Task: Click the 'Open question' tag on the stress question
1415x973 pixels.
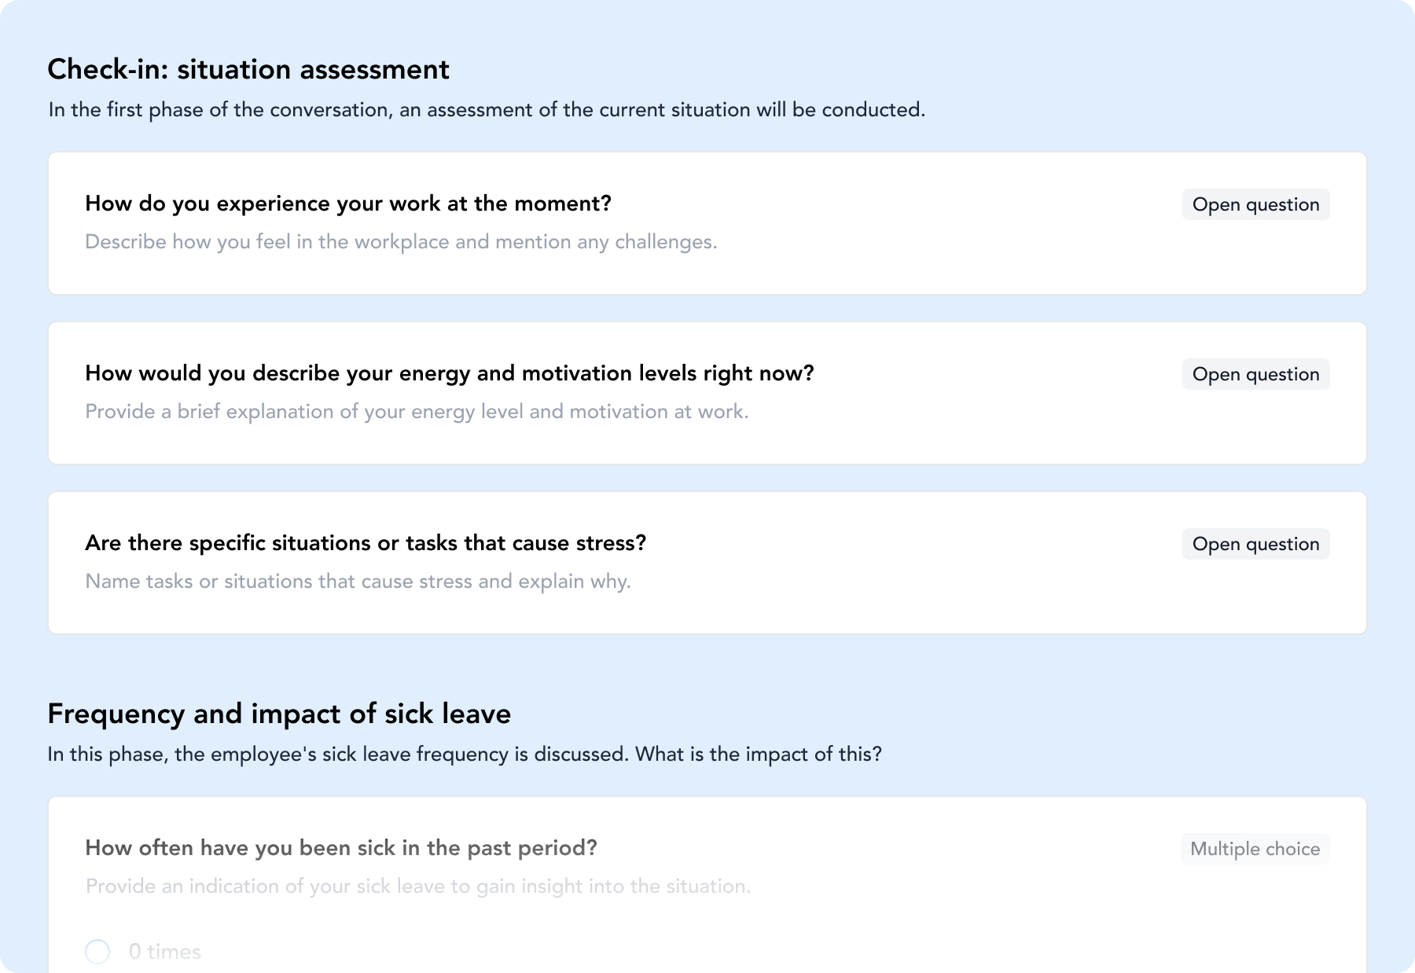Action: click(1255, 544)
